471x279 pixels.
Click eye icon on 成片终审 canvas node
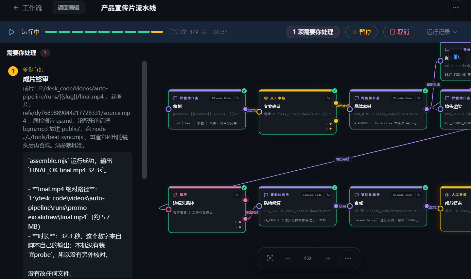(x=447, y=195)
